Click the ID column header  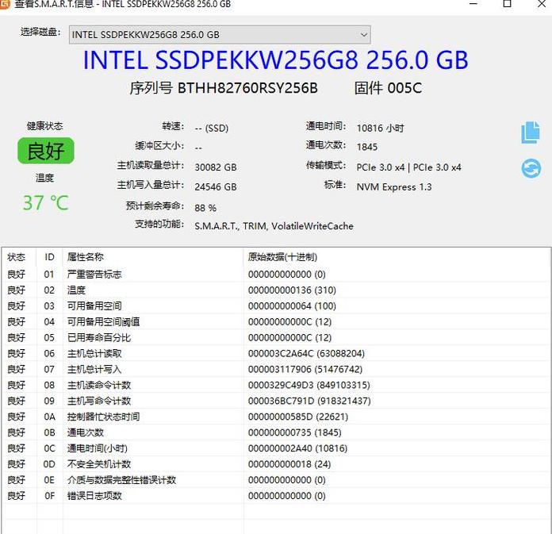click(49, 257)
